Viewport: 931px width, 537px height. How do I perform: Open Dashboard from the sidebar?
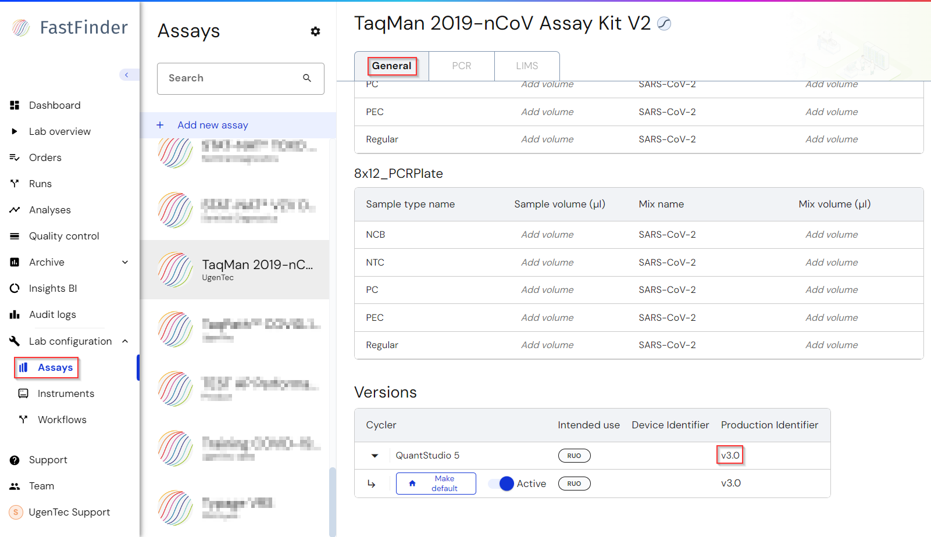point(55,105)
